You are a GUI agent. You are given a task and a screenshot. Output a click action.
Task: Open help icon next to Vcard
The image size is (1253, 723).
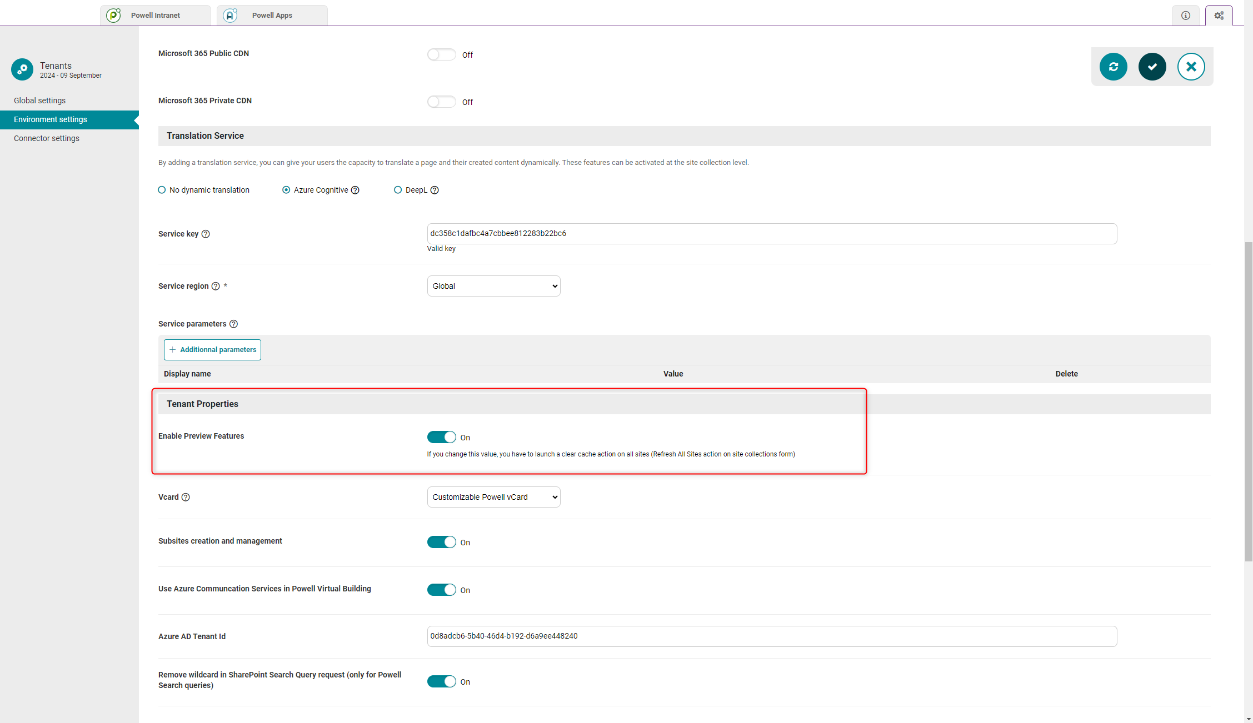click(x=186, y=497)
